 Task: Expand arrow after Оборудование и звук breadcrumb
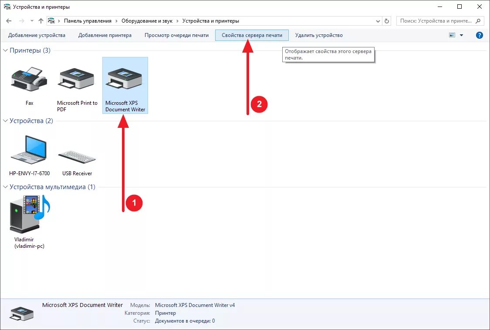pyautogui.click(x=178, y=21)
